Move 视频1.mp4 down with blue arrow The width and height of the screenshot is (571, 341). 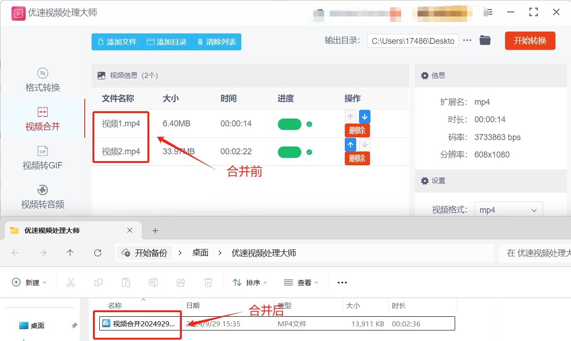coord(364,117)
